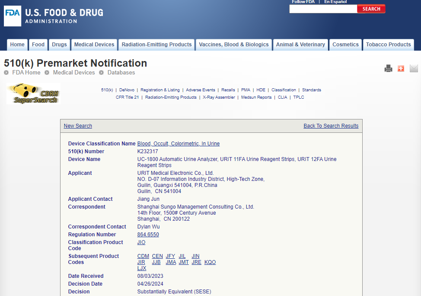Click the New Search link
The height and width of the screenshot is (296, 421).
coord(78,126)
